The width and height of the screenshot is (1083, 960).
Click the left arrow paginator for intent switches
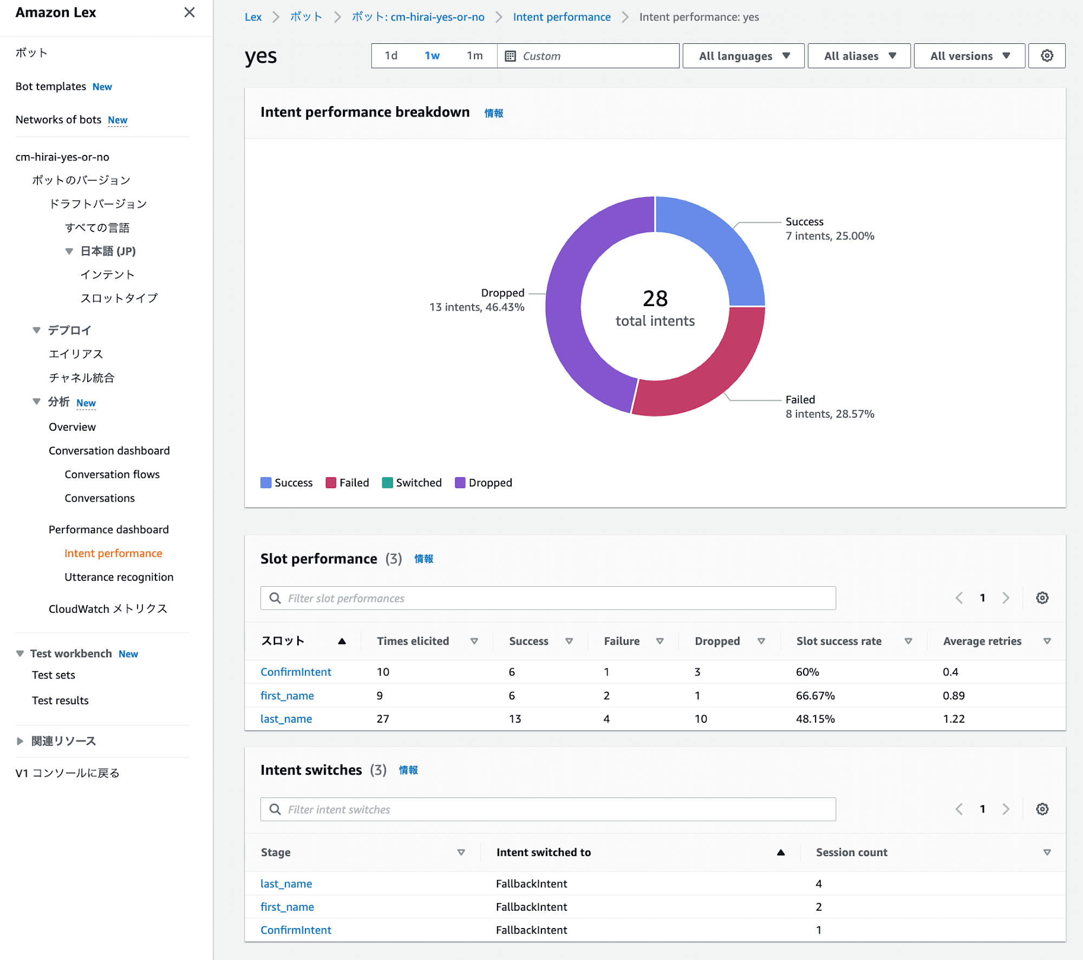click(958, 809)
